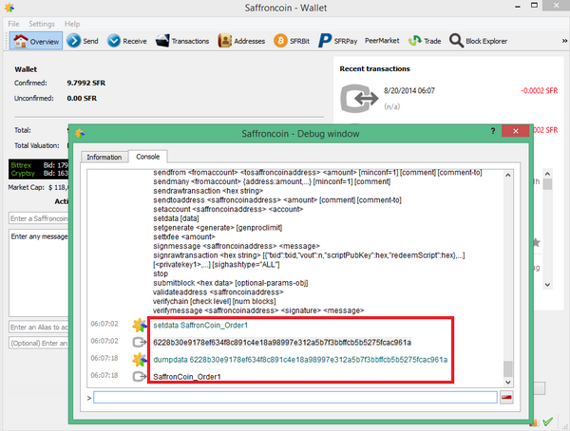The width and height of the screenshot is (570, 431).
Task: Click the Unconfirmed balance 0.00 SFR
Action: coord(82,98)
